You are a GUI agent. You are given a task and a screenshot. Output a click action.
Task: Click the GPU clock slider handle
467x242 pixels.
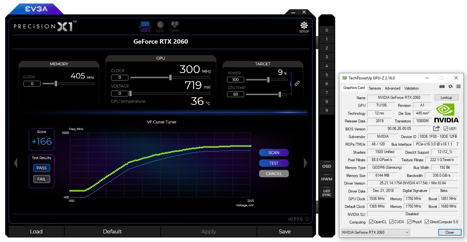(x=170, y=77)
